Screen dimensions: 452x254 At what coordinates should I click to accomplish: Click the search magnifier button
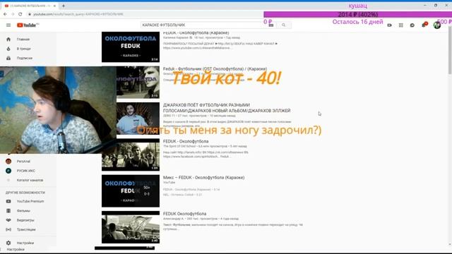[284, 25]
